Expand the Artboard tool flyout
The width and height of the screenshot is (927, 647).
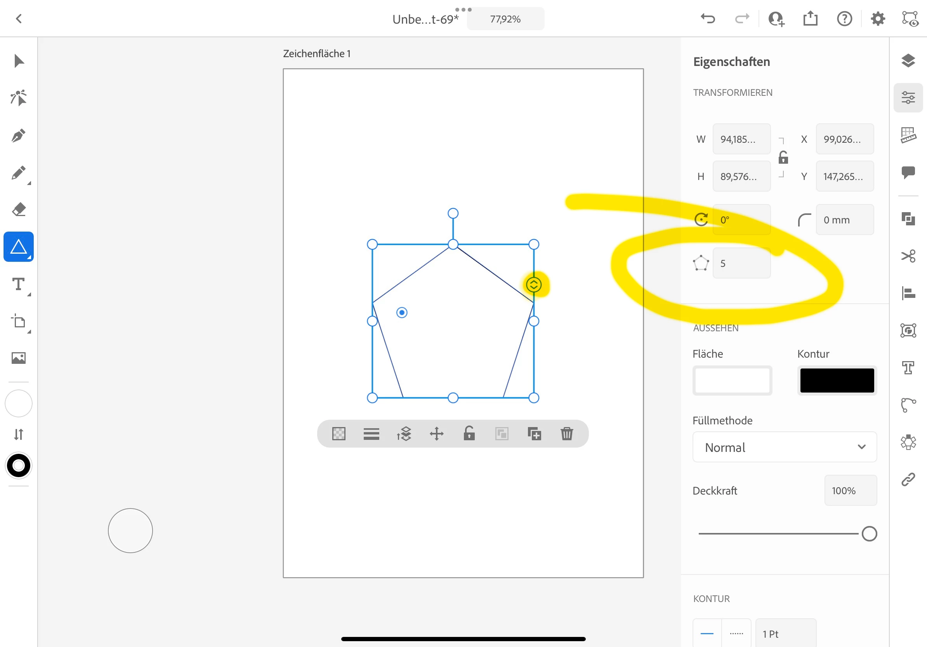click(29, 332)
